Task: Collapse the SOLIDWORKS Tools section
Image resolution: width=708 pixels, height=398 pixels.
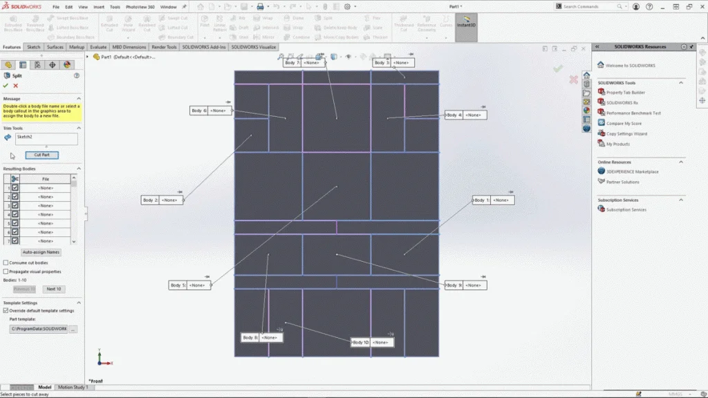Action: click(681, 82)
